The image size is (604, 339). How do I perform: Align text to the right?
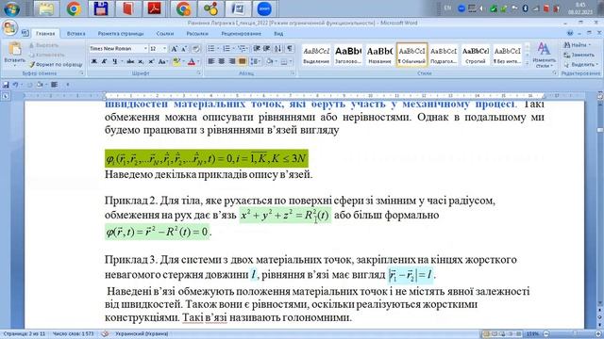[x=232, y=61]
